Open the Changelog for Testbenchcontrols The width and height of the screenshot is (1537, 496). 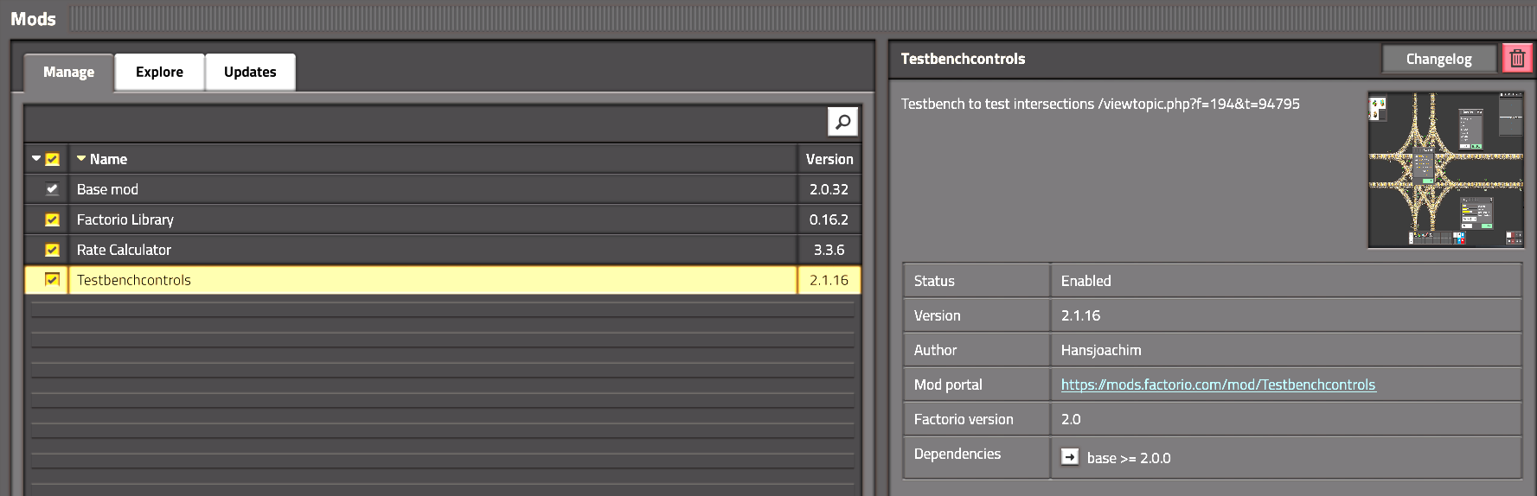click(1438, 59)
